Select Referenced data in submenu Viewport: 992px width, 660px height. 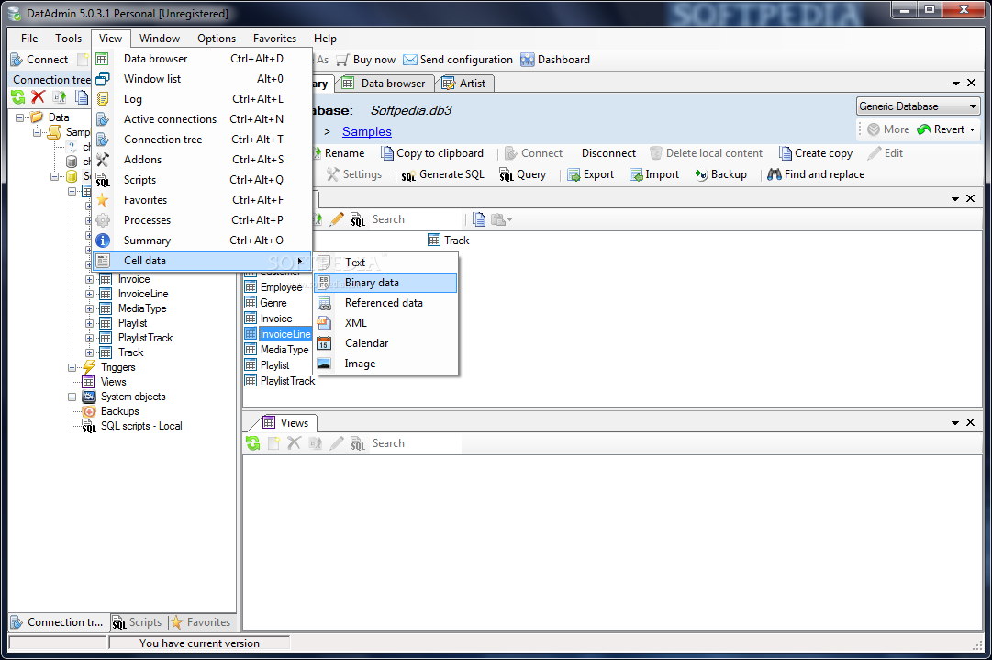tap(386, 303)
